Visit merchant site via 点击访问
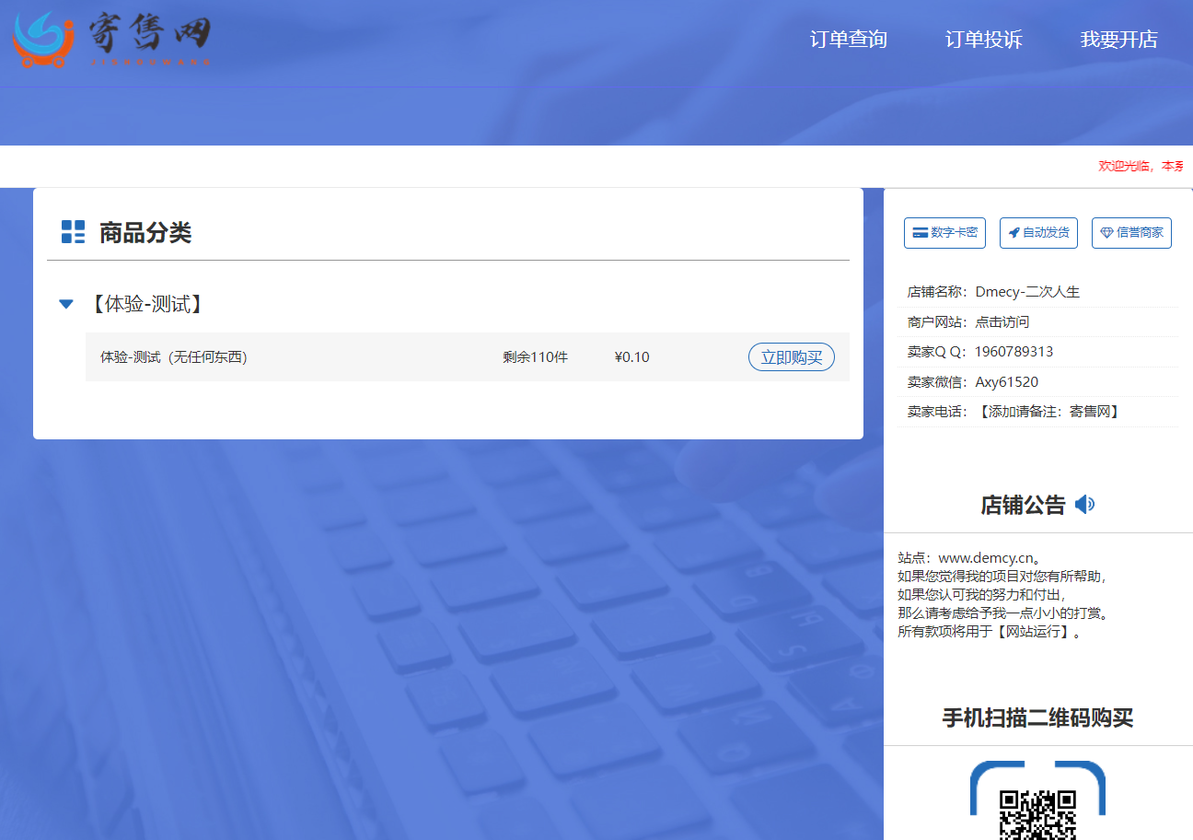This screenshot has width=1193, height=840. 1002,322
